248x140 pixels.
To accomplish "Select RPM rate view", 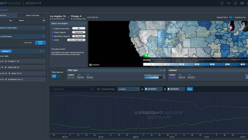I will point(59,76).
